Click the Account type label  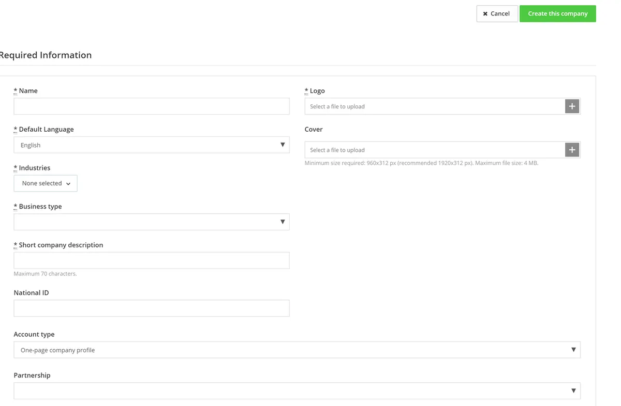[x=34, y=334]
